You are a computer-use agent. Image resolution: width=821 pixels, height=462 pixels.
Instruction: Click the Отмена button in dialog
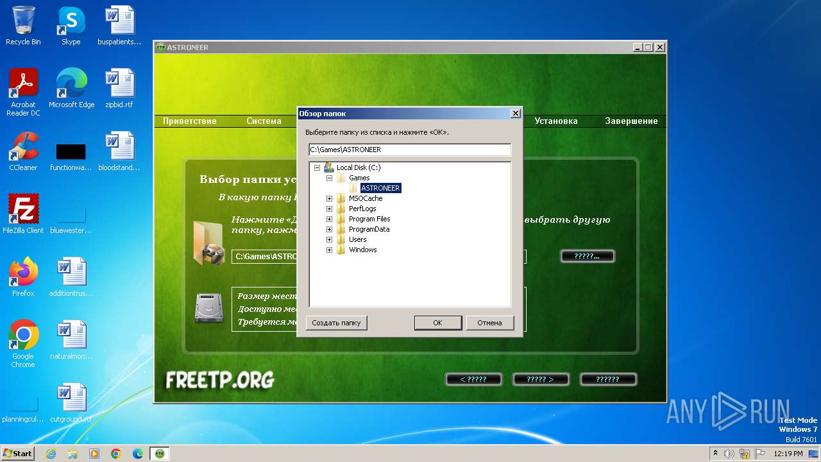489,323
